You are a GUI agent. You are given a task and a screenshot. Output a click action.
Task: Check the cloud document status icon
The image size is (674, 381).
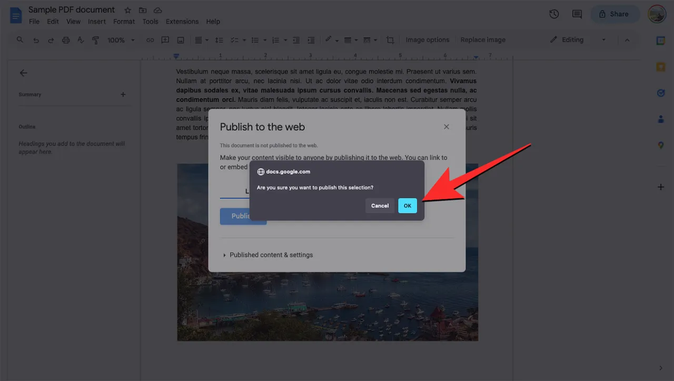click(158, 10)
